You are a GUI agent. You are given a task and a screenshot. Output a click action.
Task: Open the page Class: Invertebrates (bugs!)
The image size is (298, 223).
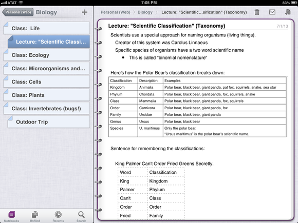pyautogui.click(x=47, y=109)
